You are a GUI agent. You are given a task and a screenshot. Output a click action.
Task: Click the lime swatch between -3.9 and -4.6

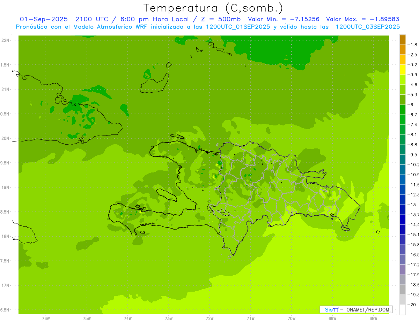tap(403, 80)
